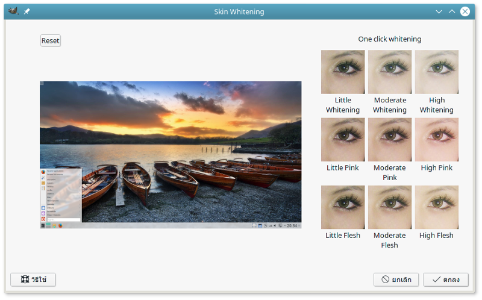The width and height of the screenshot is (482, 300).
Task: Click the Skin Whitening title bar text
Action: (x=239, y=11)
